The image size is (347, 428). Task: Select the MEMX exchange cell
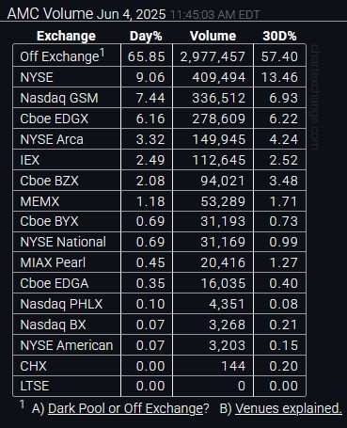pyautogui.click(x=67, y=201)
